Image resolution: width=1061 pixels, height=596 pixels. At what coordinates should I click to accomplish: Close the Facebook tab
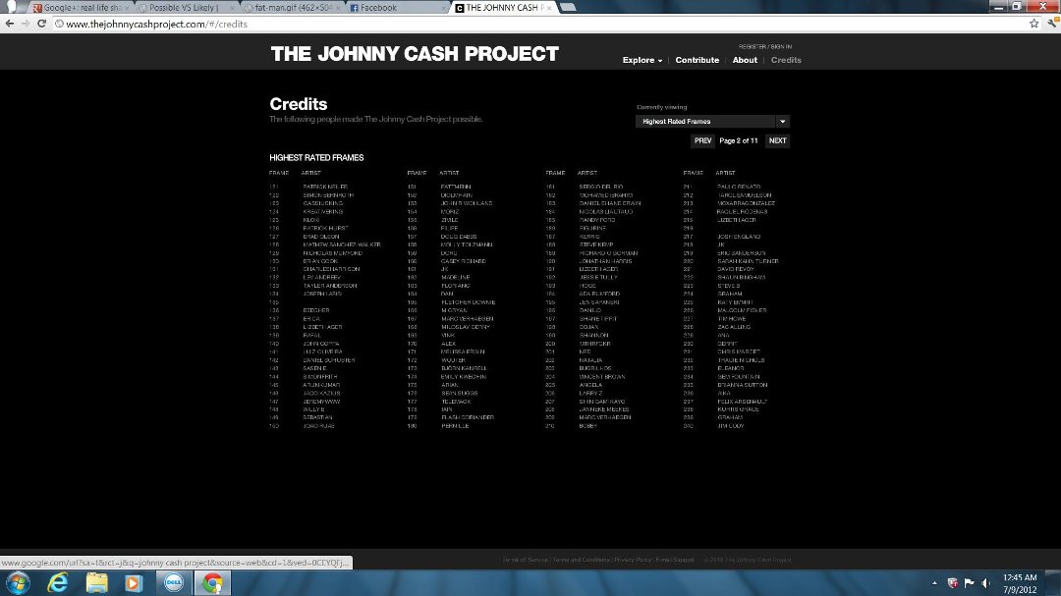click(x=445, y=8)
